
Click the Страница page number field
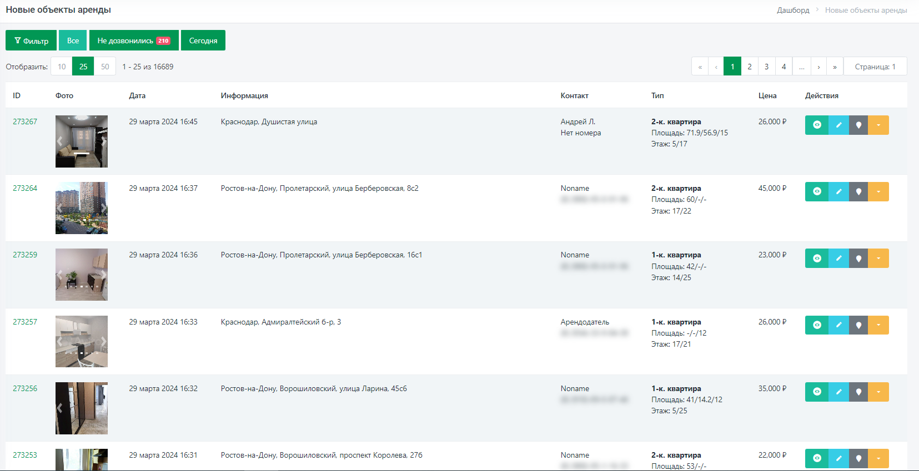click(x=875, y=67)
